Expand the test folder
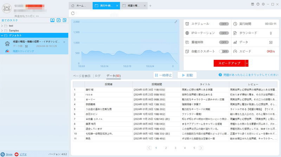 (2, 26)
